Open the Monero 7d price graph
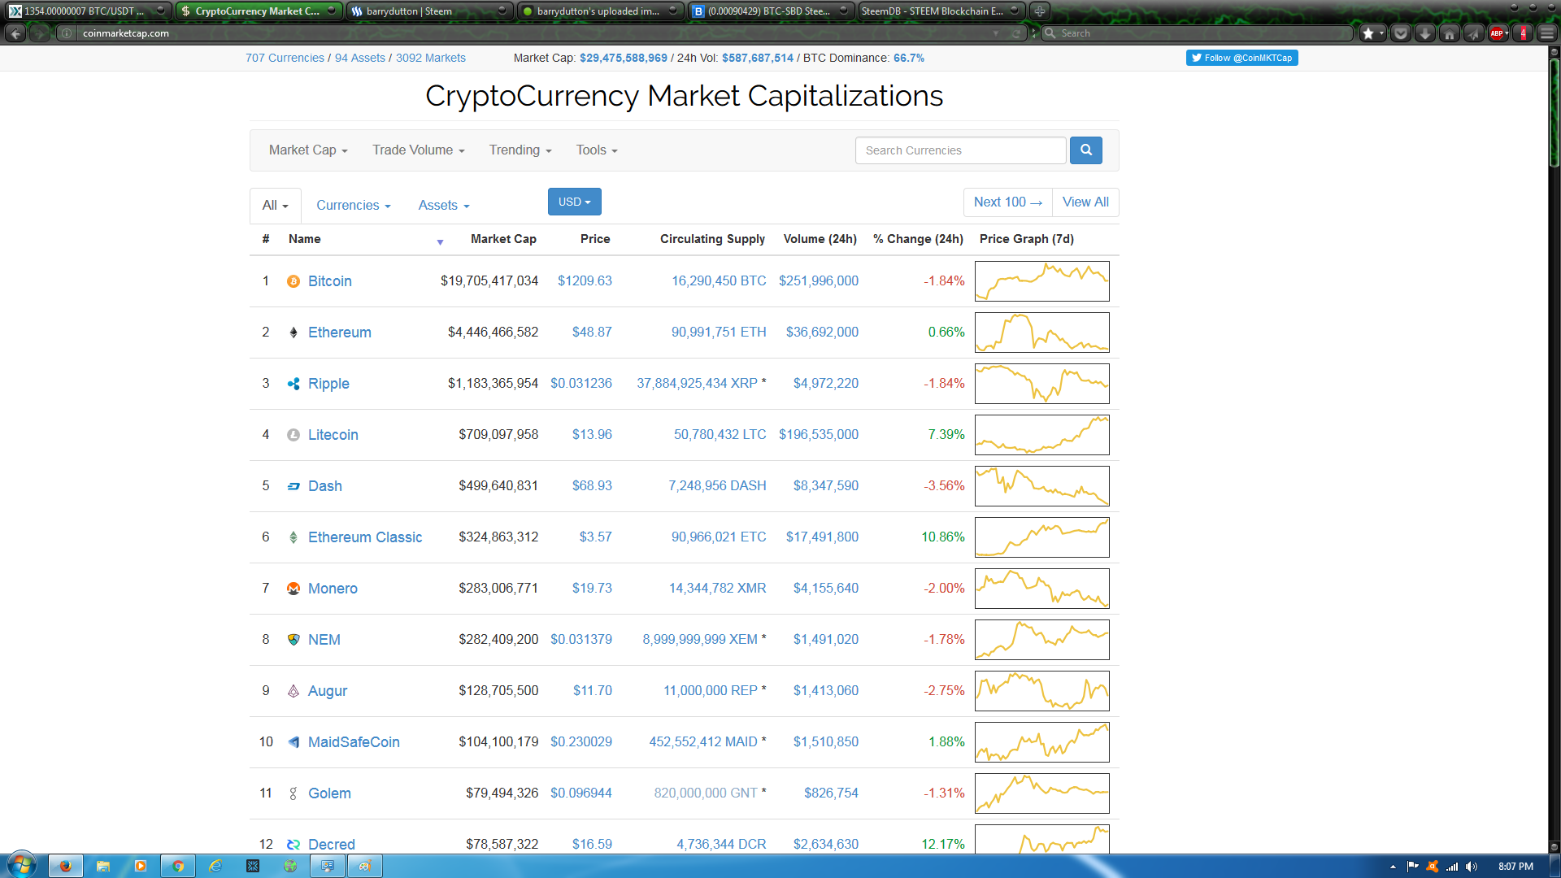1561x878 pixels. (1042, 589)
